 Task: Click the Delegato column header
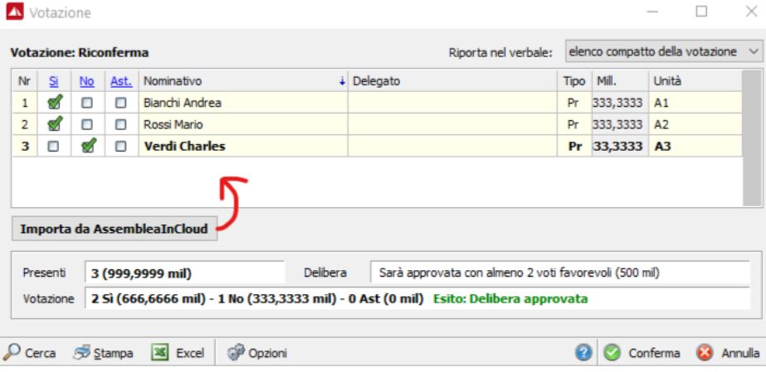click(x=452, y=81)
